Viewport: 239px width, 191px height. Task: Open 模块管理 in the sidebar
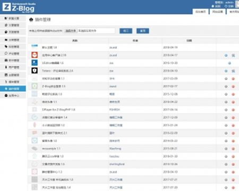click(13, 82)
